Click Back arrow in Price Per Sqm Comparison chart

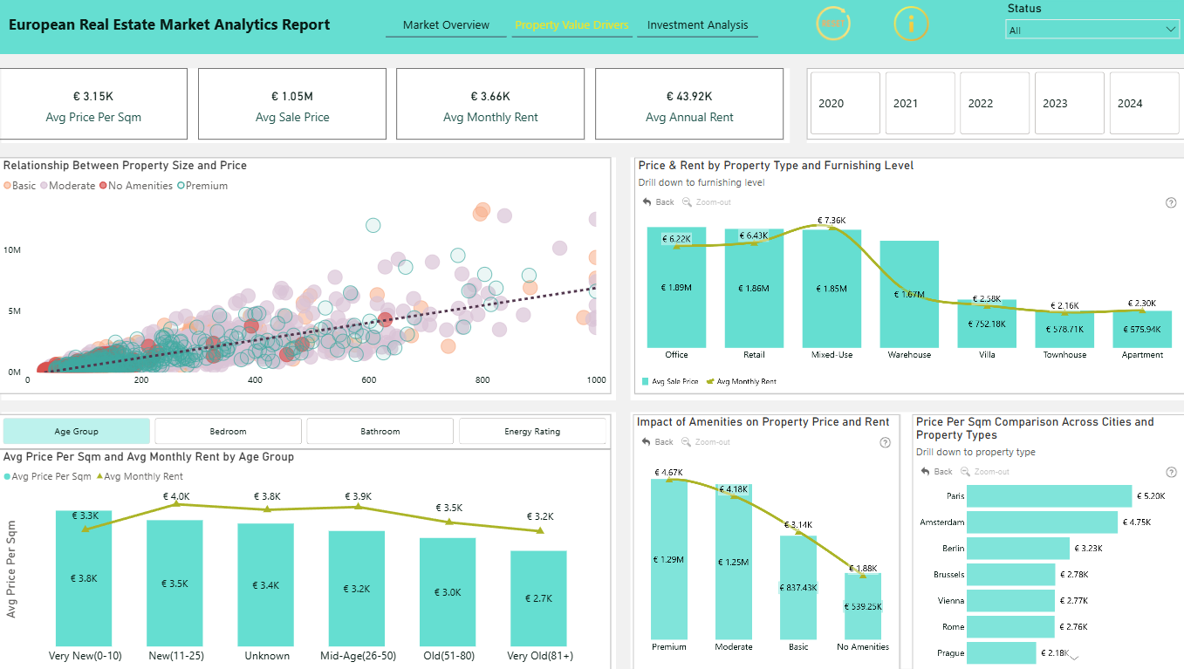926,472
